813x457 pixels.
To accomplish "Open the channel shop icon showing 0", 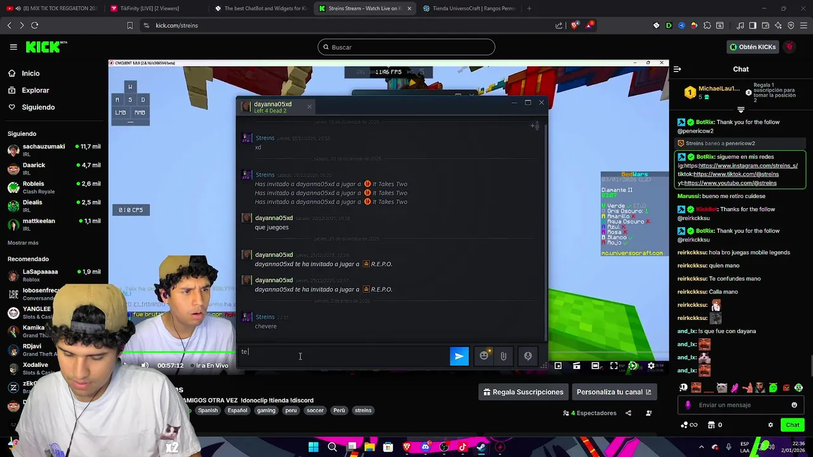I will coord(715,425).
